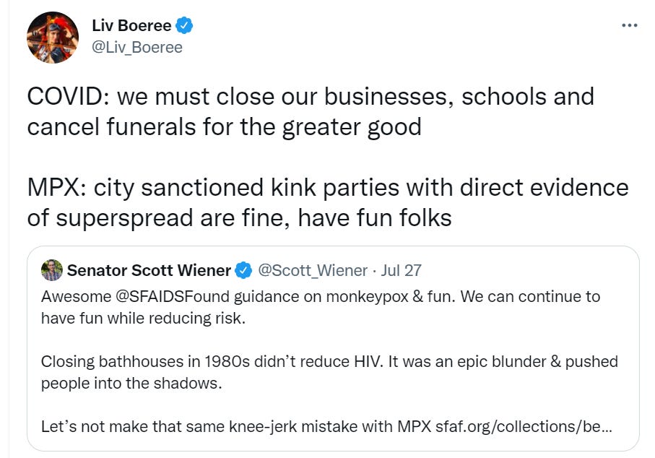Click Senator Scott Wiener's small avatar
Screen dimensions: 655x458
51,271
